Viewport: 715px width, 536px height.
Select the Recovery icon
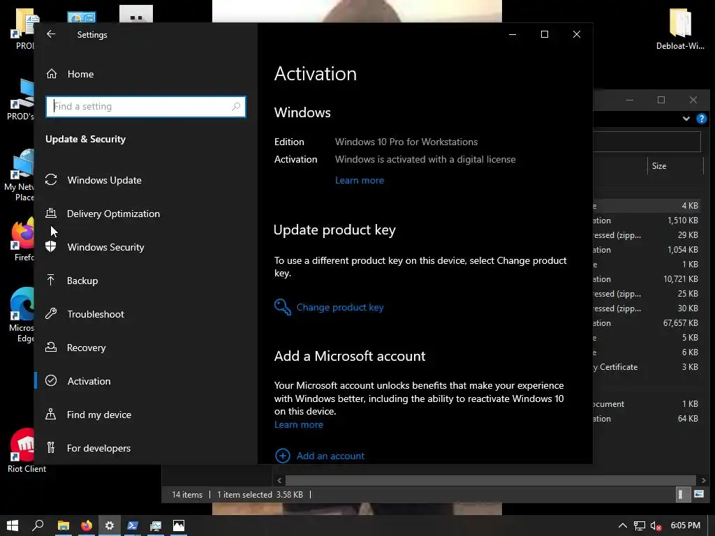[x=51, y=348]
